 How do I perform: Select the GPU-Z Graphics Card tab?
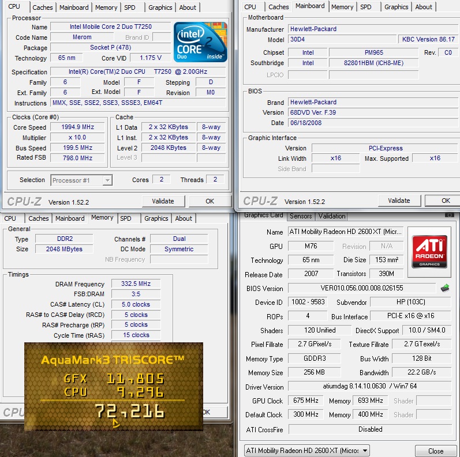[264, 215]
